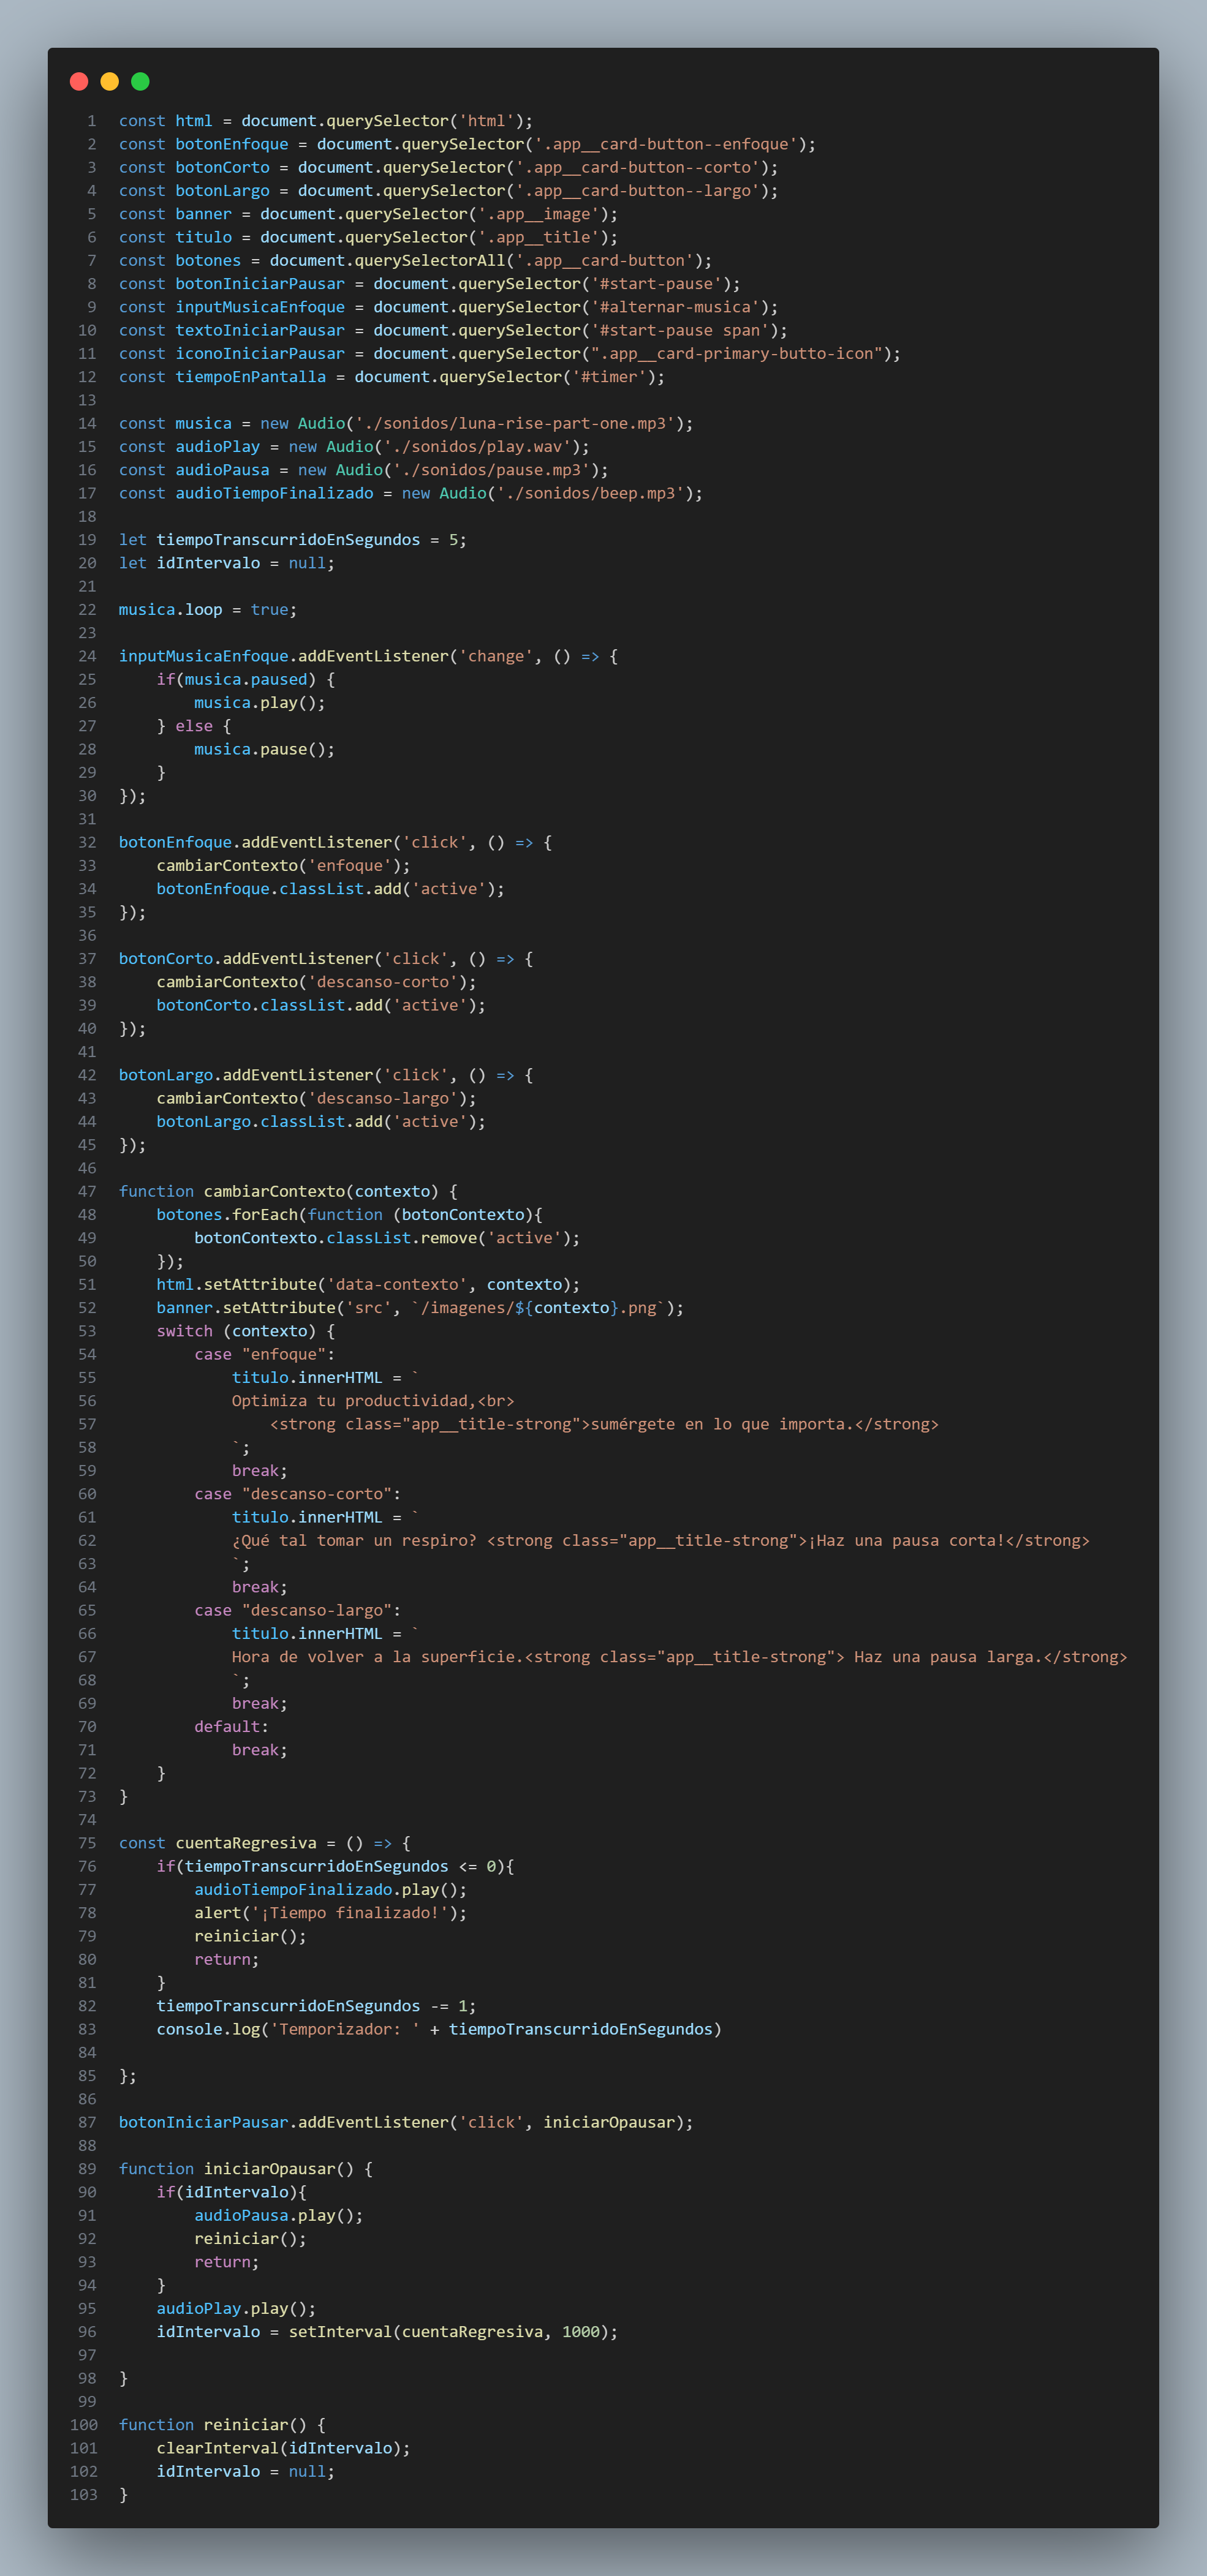Click the '.app__title' selector string
1207x2576 pixels.
538,237
